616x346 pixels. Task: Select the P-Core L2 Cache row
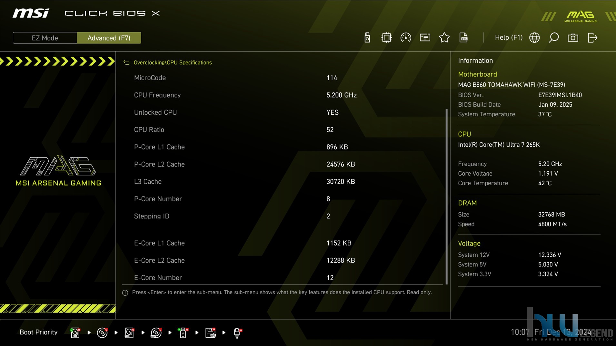coord(283,164)
